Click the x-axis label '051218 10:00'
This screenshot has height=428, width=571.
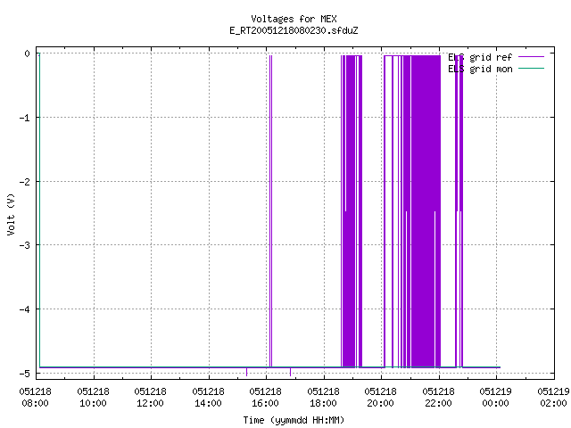tap(93, 398)
